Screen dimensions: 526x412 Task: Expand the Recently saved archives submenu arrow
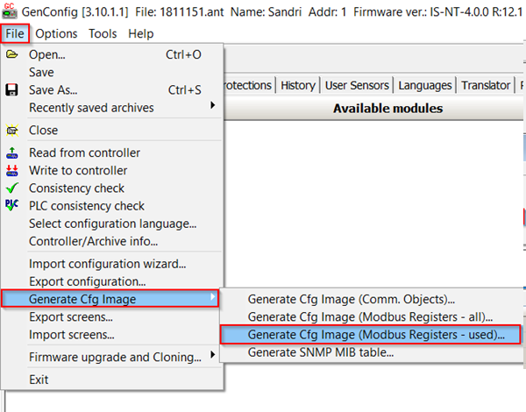(x=212, y=105)
